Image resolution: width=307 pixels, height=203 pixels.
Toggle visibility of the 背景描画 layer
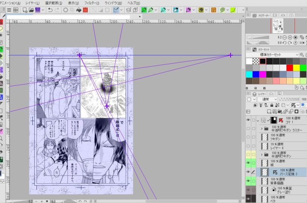tap(248, 181)
